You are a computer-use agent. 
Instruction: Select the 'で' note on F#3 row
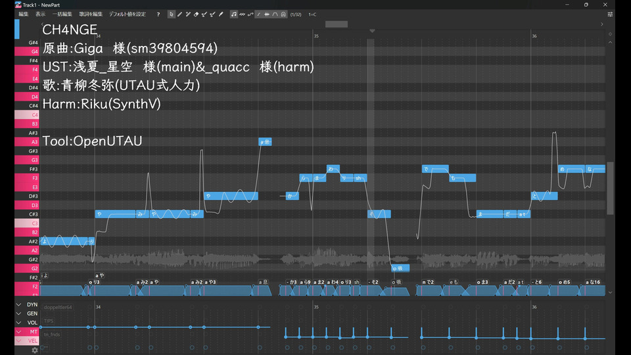[435, 169]
